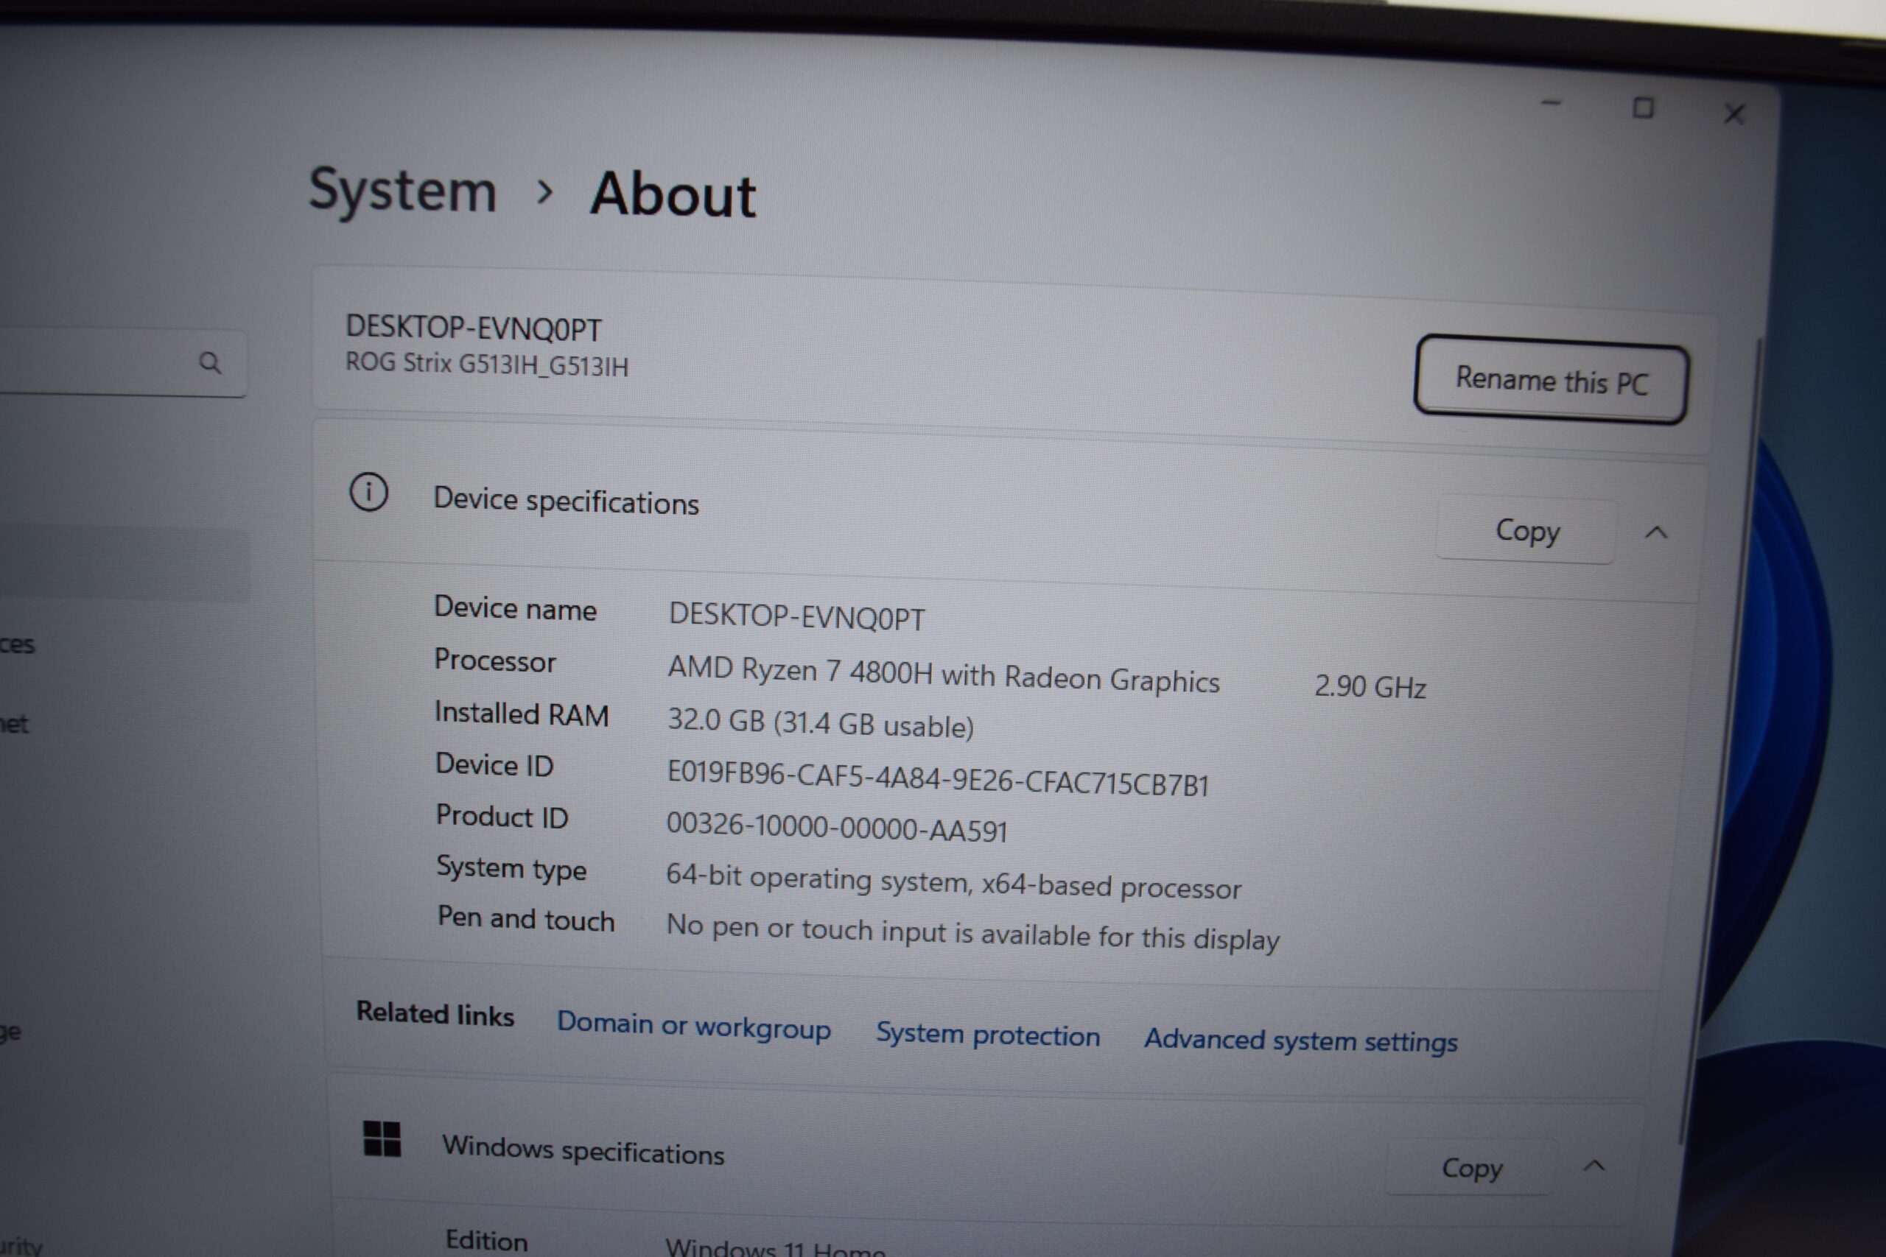The image size is (1886, 1257).
Task: Click the Device name value in the specifications list
Action: [796, 617]
